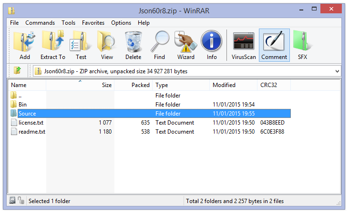The image size is (349, 214).
Task: Click readme.txt size value 1 180
Action: coord(105,132)
